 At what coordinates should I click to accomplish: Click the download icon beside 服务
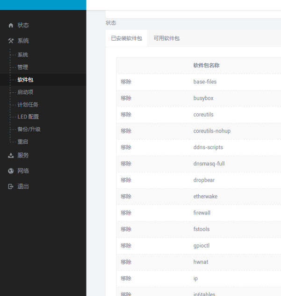(x=11, y=156)
